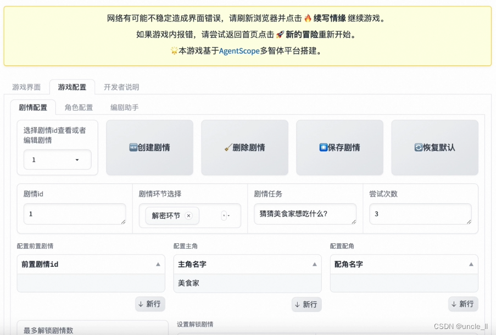Remove the 解密环节 tag with its x icon
The width and height of the screenshot is (496, 335).
click(x=189, y=216)
